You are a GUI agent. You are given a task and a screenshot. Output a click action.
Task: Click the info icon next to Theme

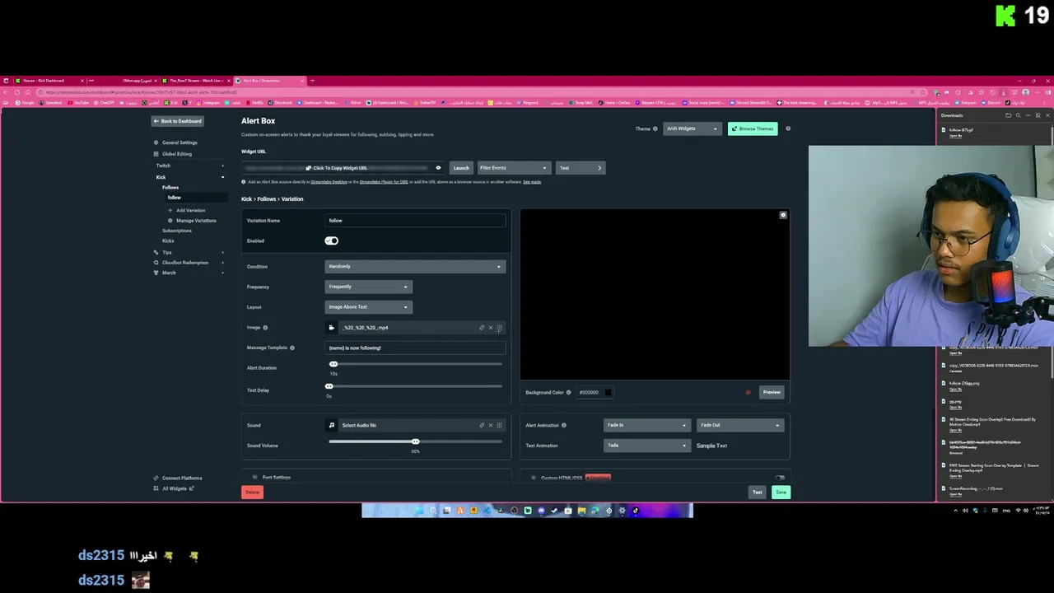(655, 128)
